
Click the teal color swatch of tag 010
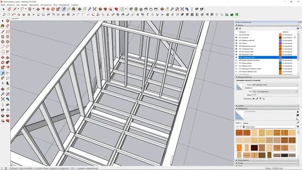(280, 63)
